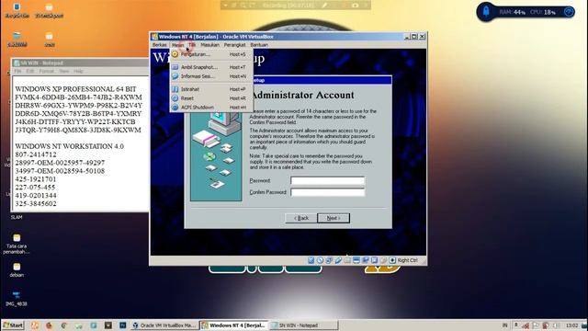Open the Format menu in Notepad
The height and width of the screenshot is (331, 588).
(x=47, y=71)
